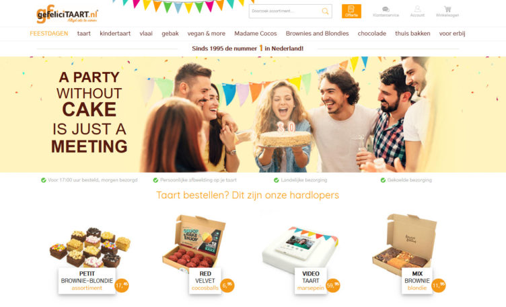
Task: Open Red Velvet cocosballs product
Action: pos(198,254)
